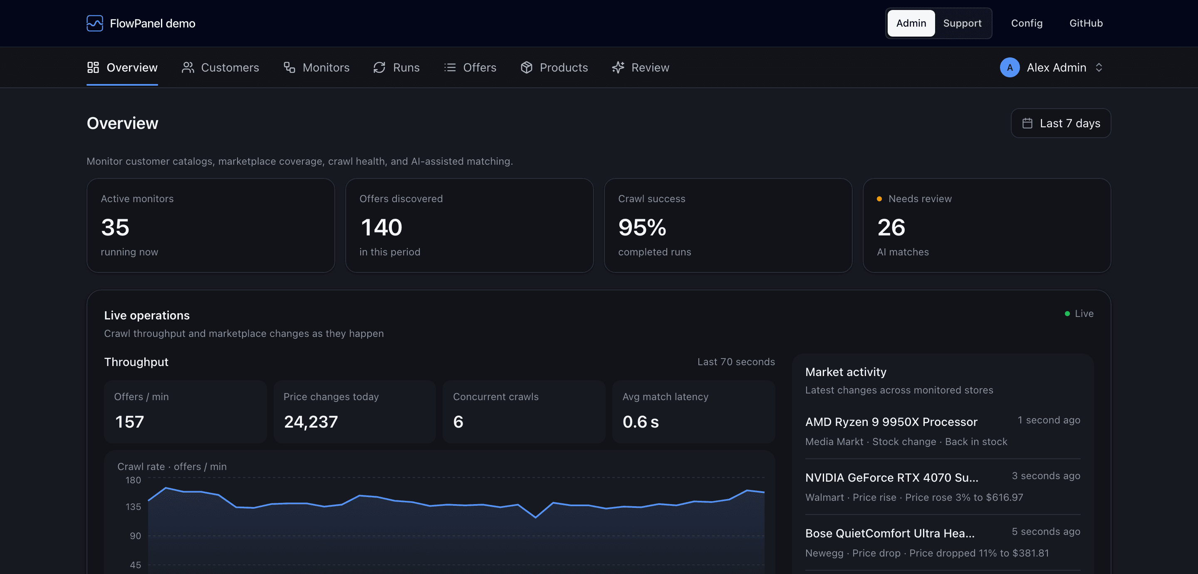Click Alex Admin's avatar circle
1198x574 pixels.
click(x=1010, y=67)
